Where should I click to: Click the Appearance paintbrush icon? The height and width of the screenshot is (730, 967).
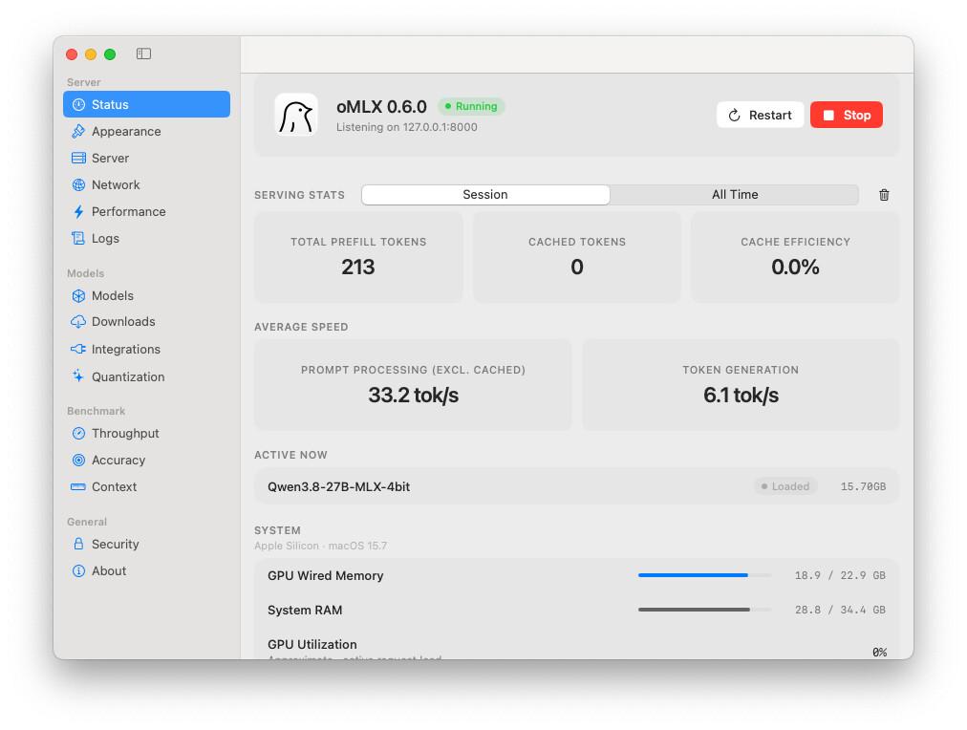point(78,131)
